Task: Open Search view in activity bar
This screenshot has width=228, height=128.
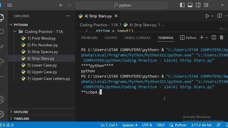Action: (x=2, y=31)
